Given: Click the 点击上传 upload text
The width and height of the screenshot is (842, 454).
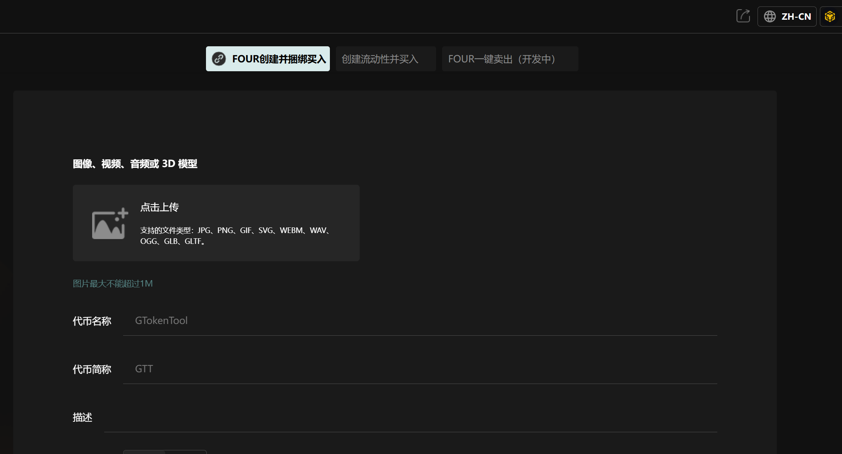Looking at the screenshot, I should [159, 207].
